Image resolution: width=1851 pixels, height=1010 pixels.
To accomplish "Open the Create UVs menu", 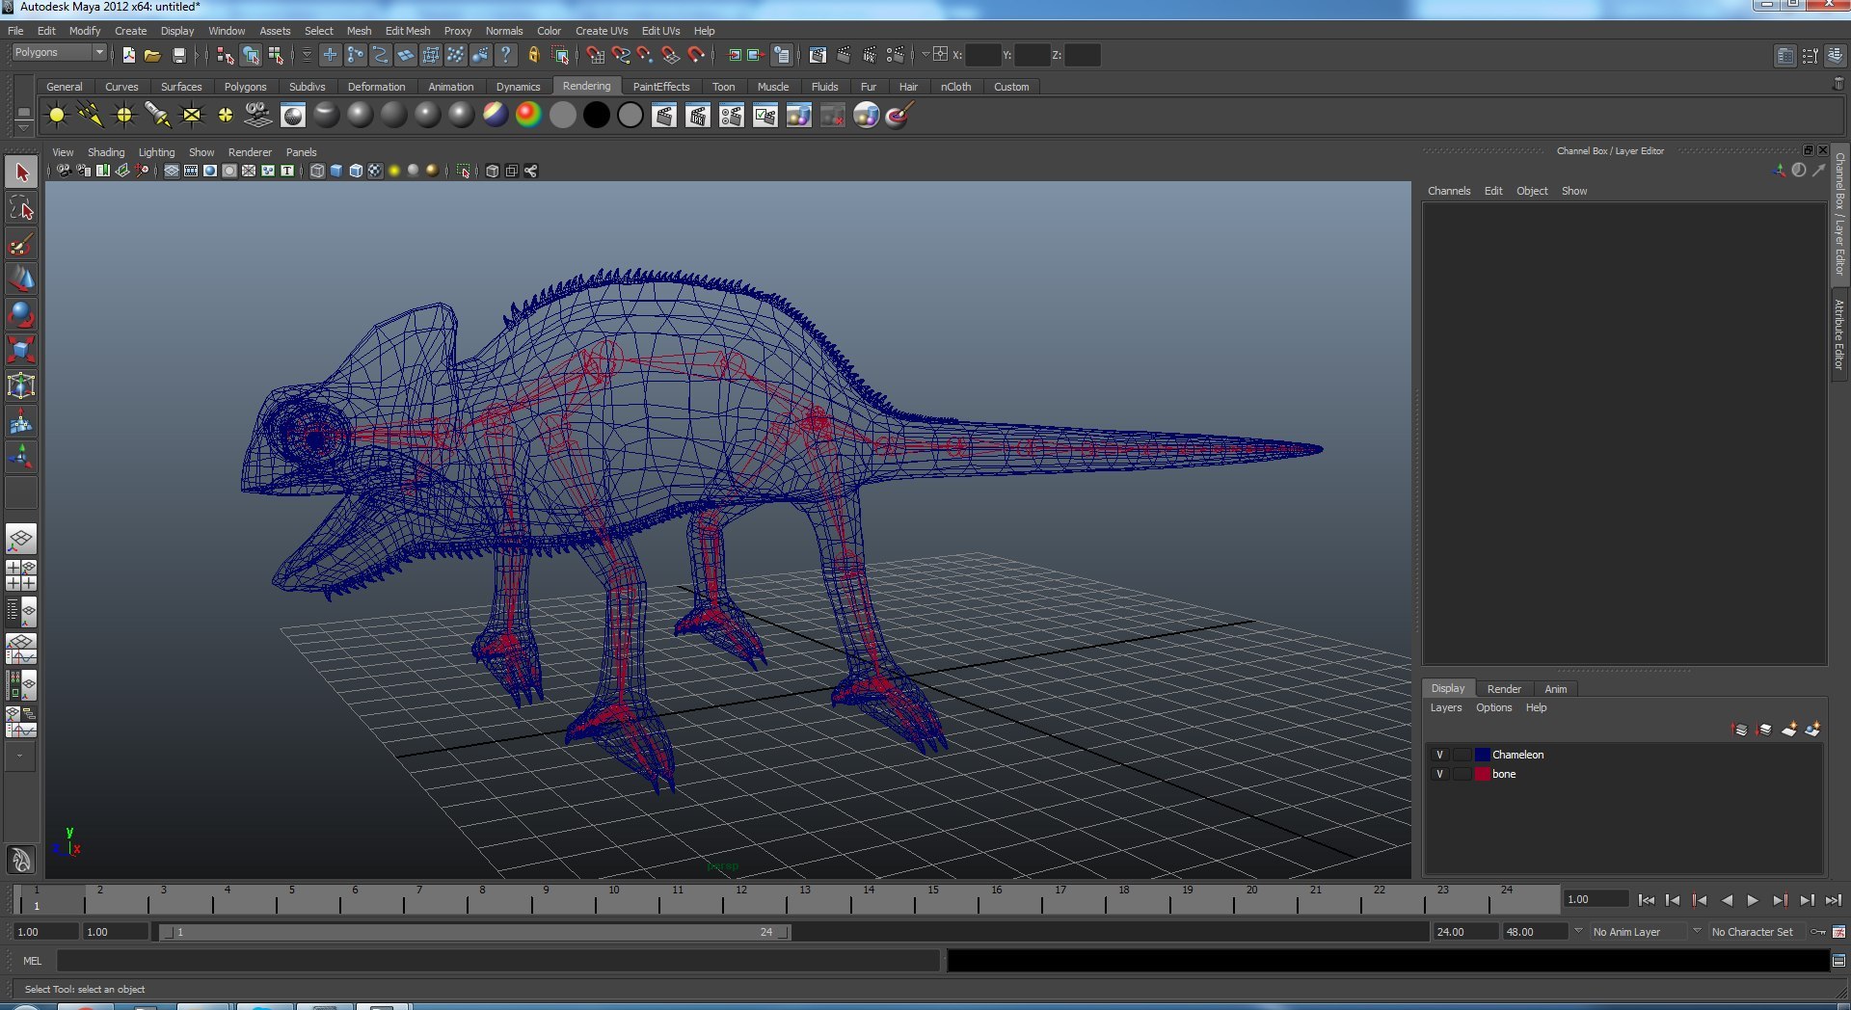I will tap(602, 31).
